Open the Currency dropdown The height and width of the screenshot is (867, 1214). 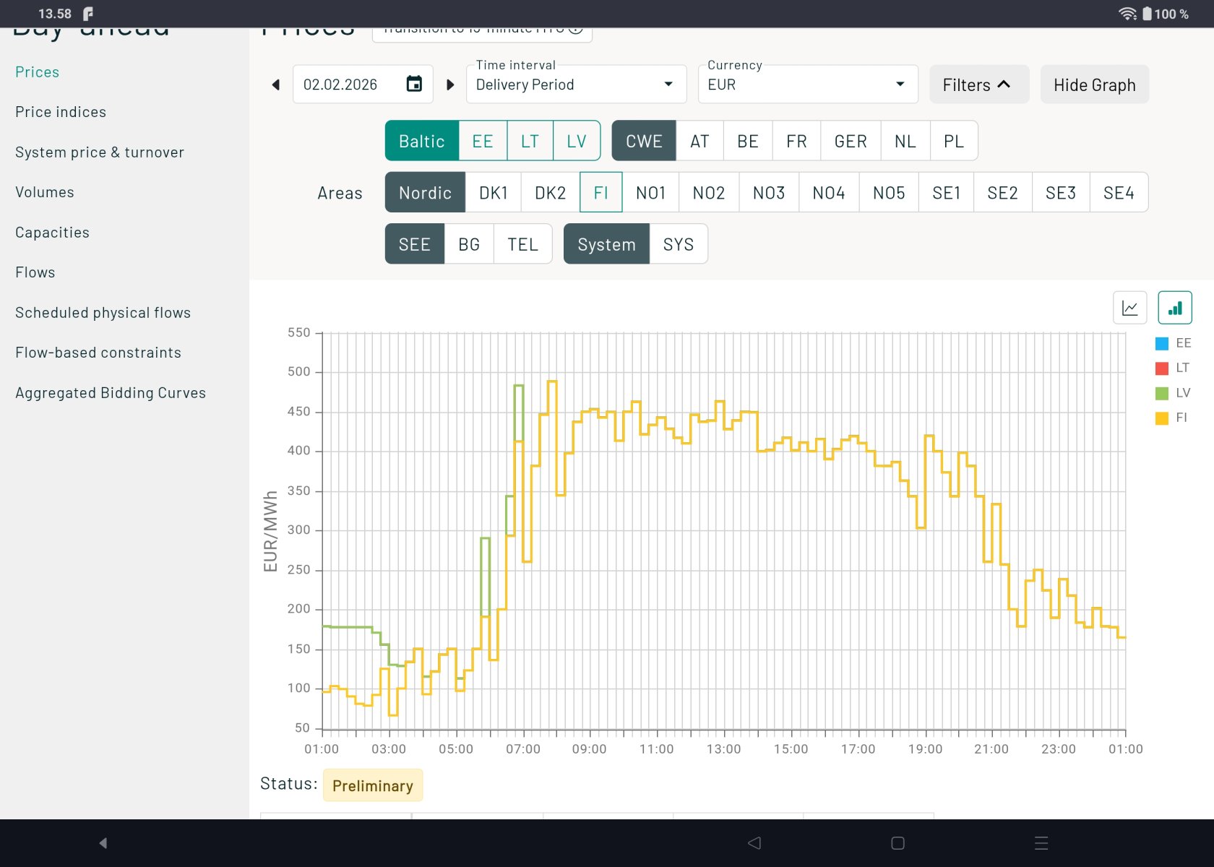point(806,85)
